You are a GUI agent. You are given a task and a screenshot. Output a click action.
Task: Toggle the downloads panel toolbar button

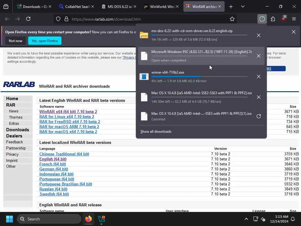coord(262,19)
